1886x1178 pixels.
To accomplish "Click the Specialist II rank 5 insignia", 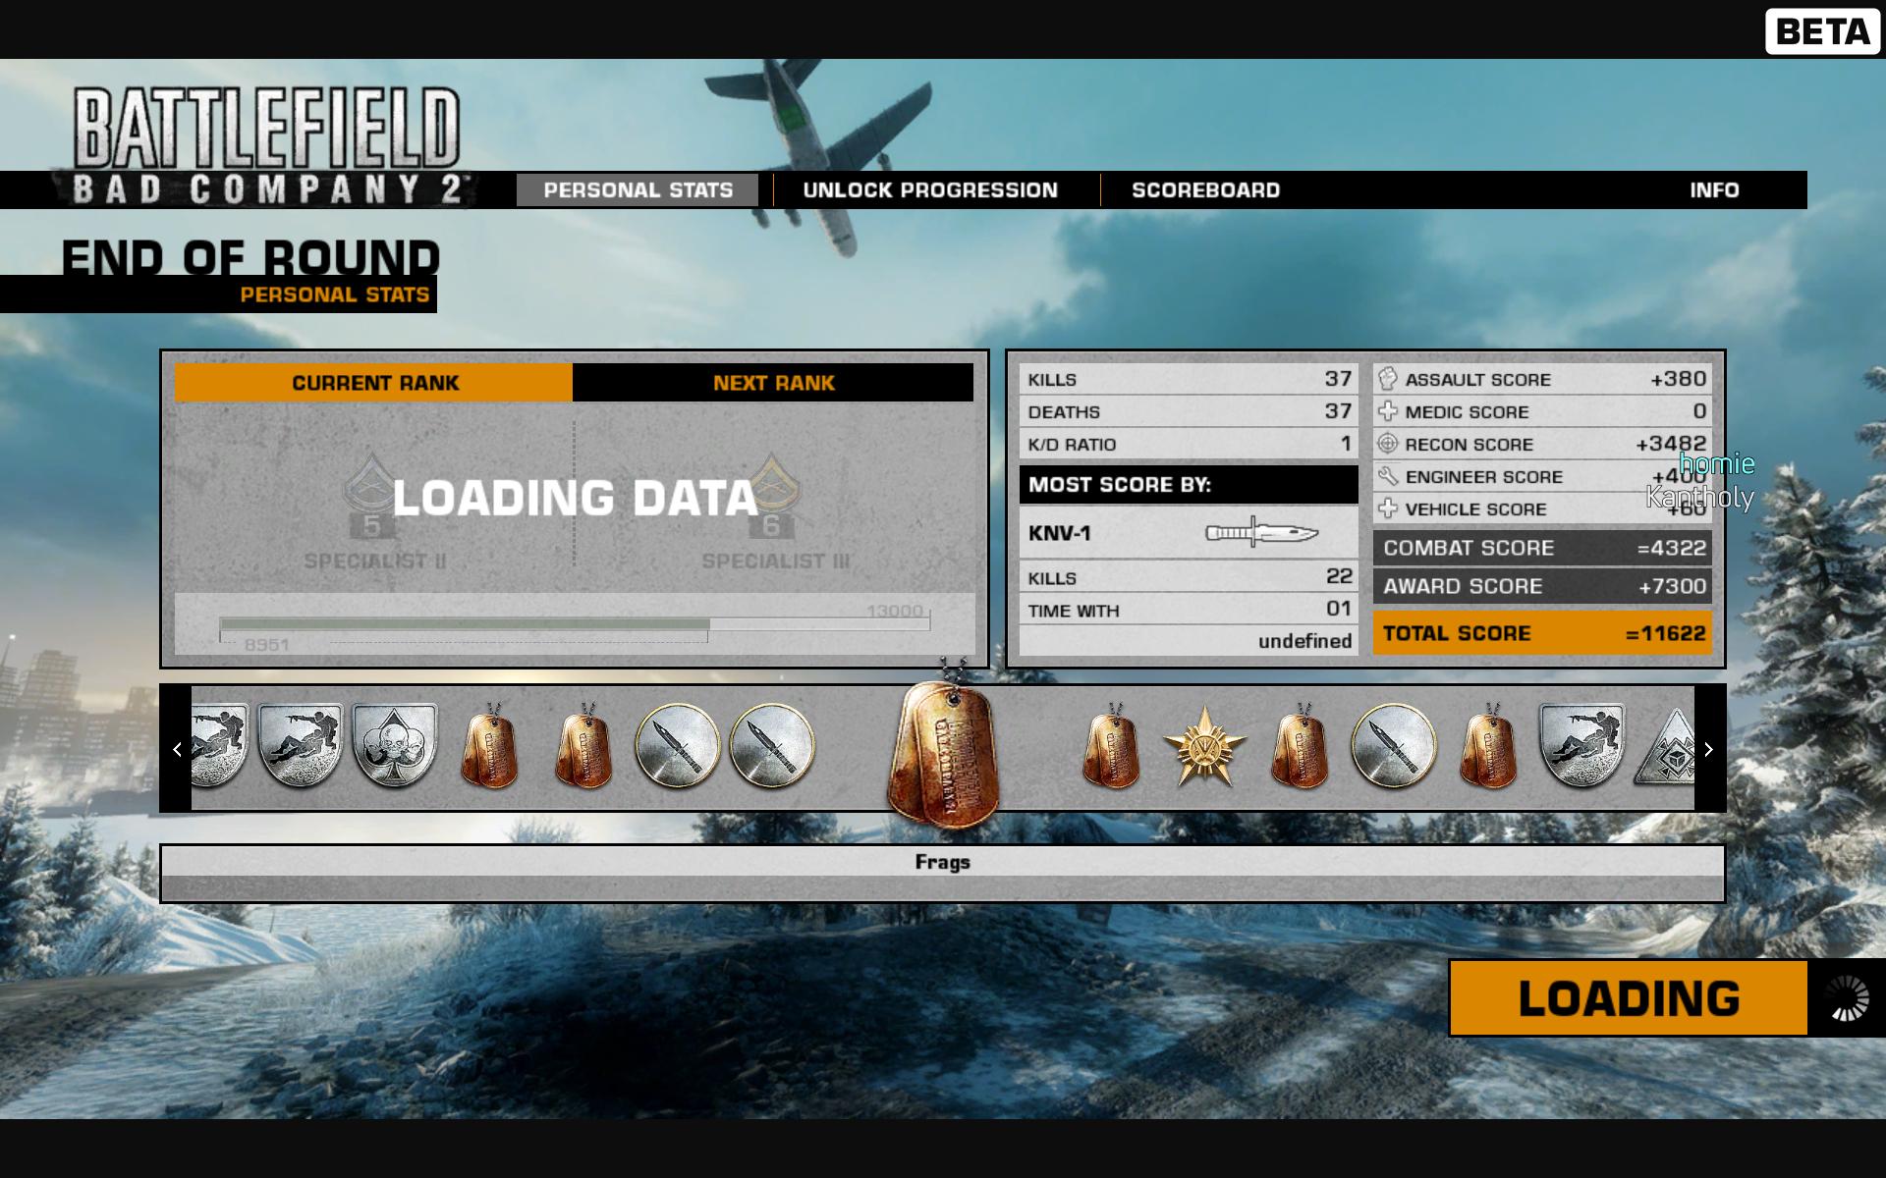I will (x=371, y=498).
